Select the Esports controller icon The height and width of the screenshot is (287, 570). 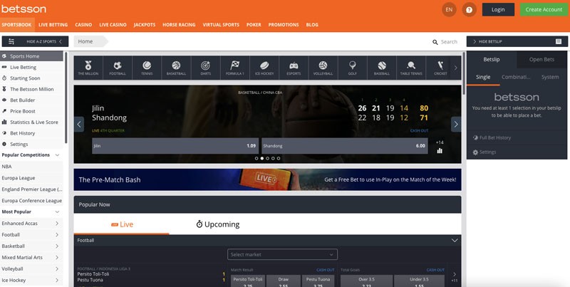294,68
